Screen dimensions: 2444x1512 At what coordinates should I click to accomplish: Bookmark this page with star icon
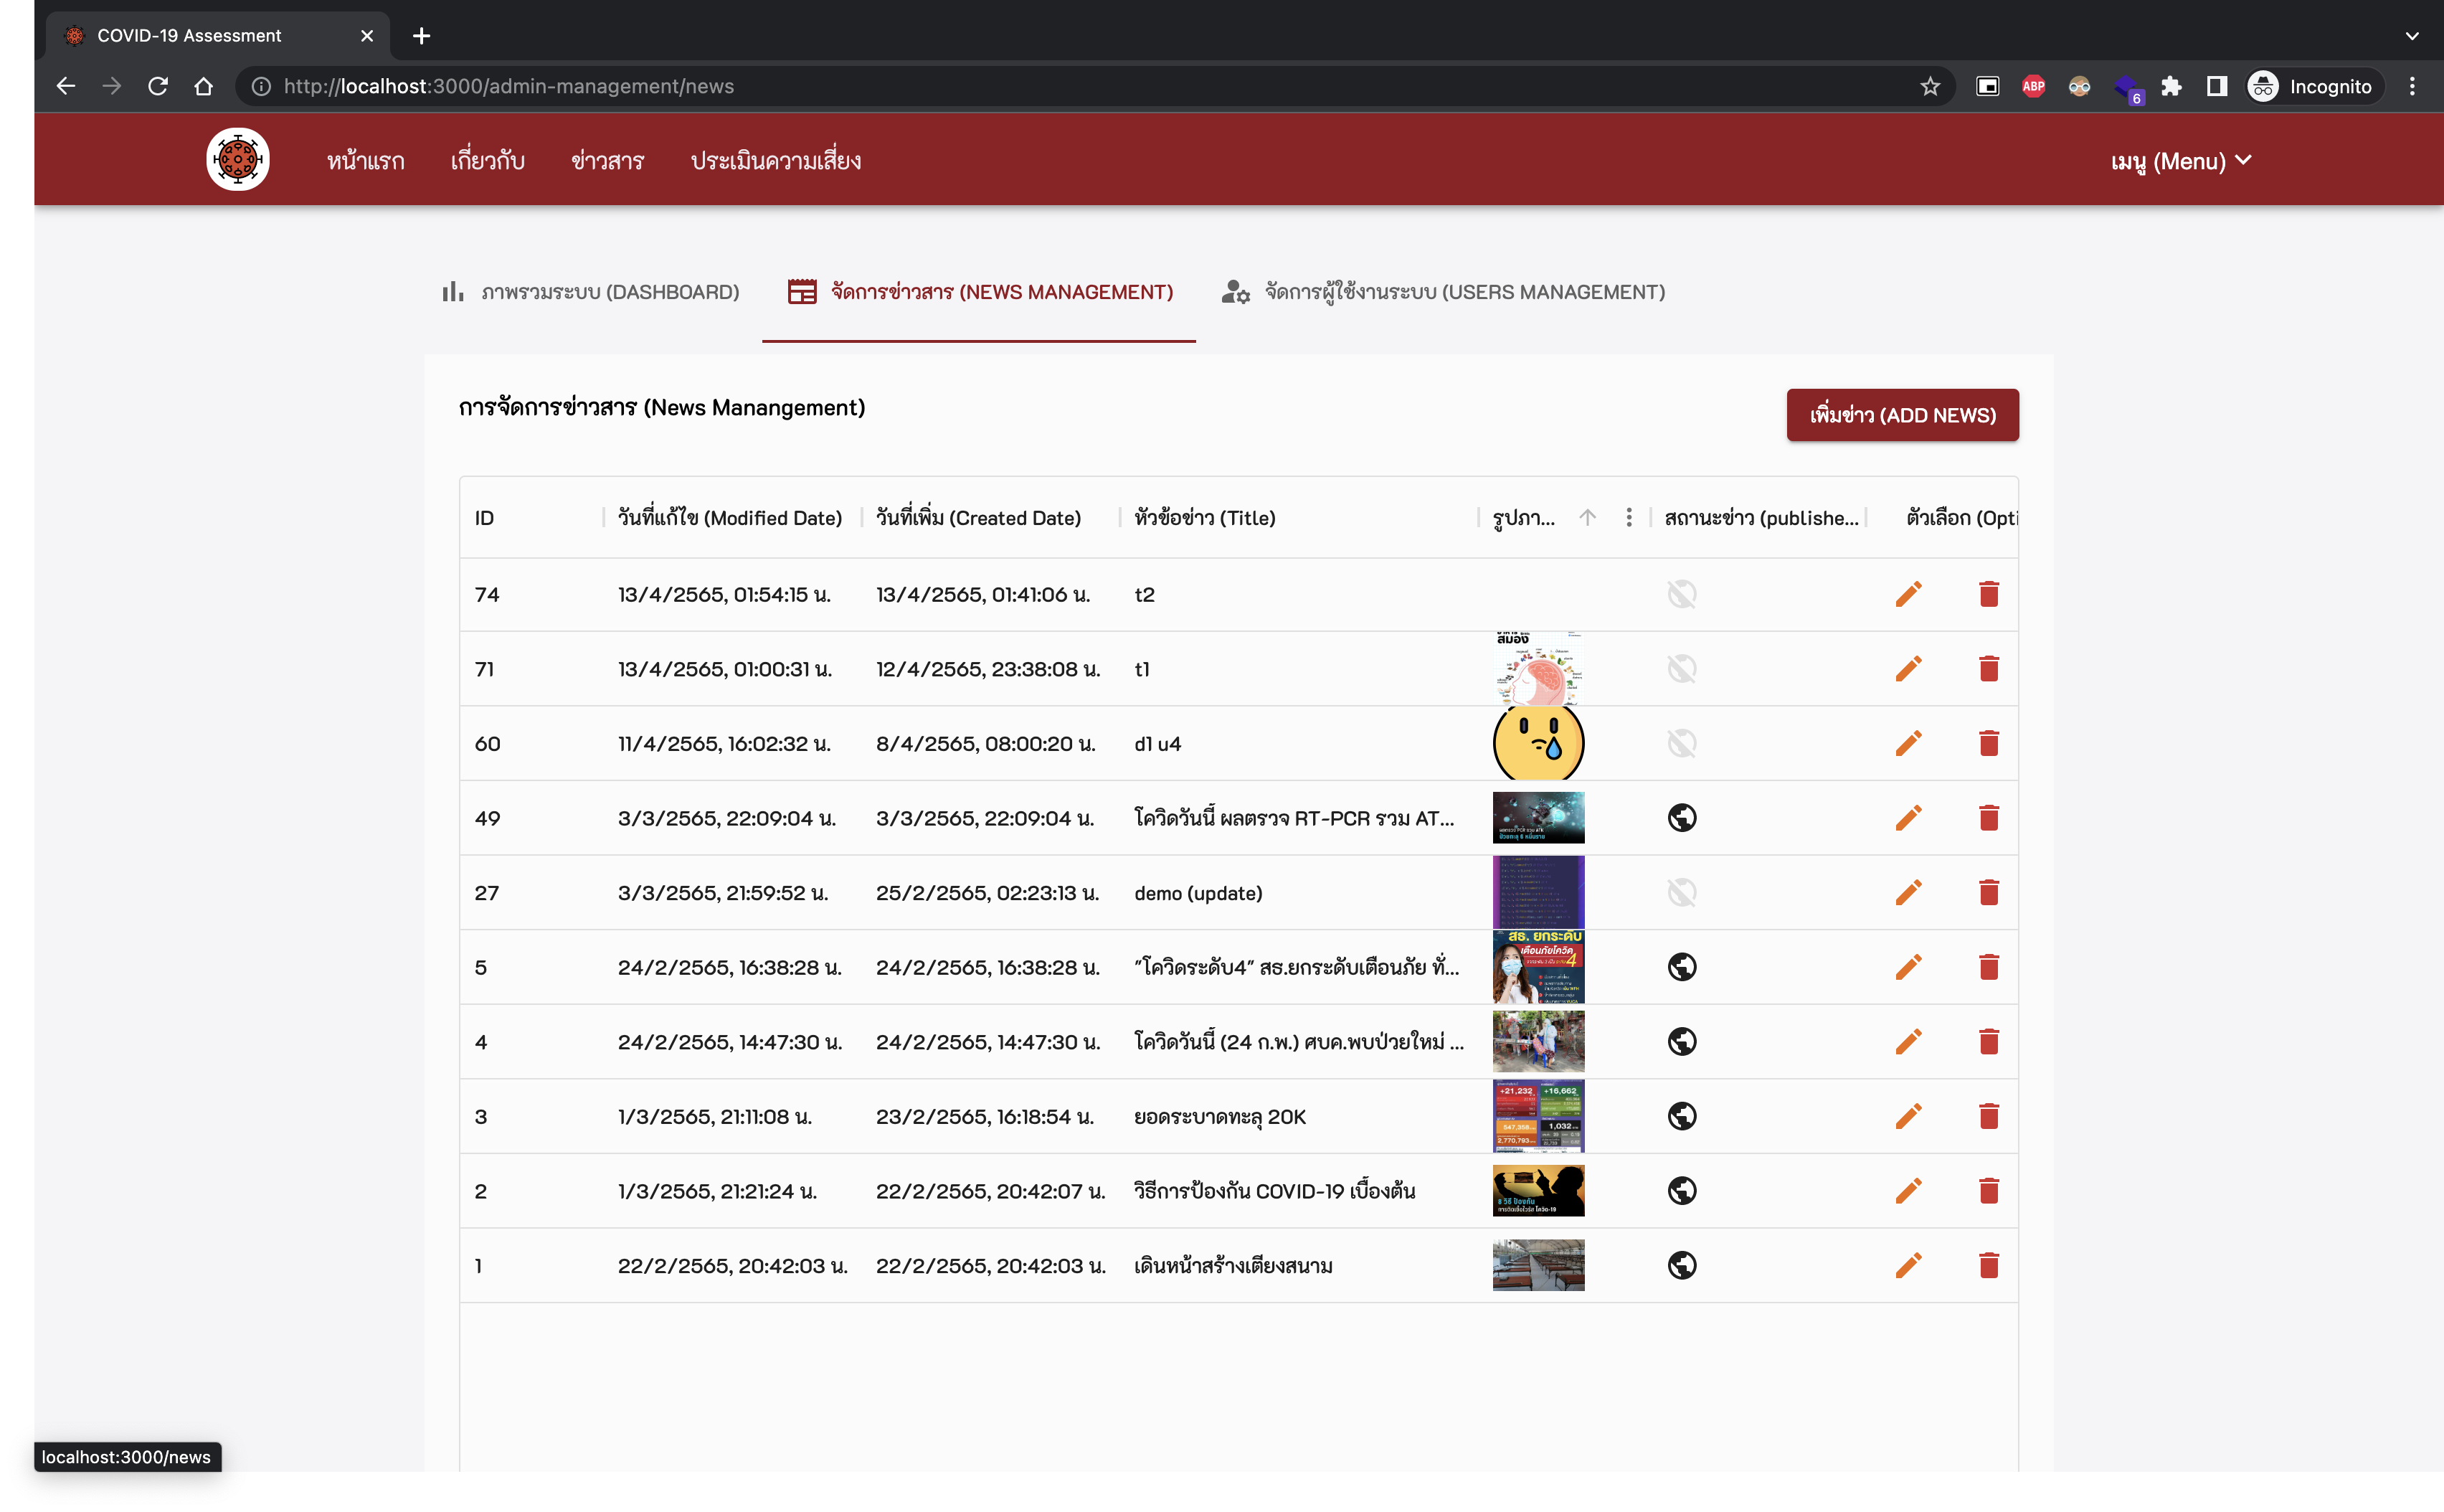(1929, 86)
